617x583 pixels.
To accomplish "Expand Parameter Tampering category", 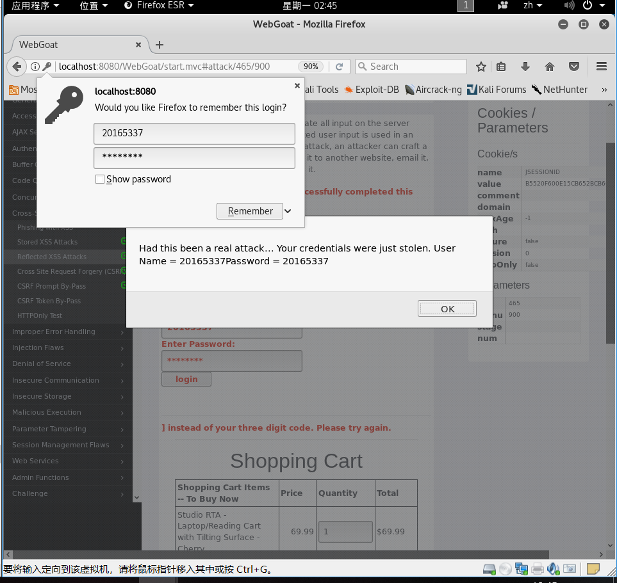I will coord(68,429).
